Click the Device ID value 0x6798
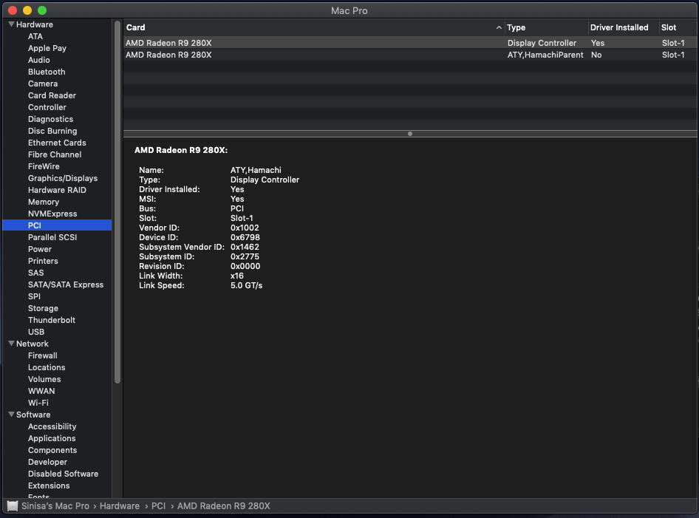The image size is (699, 518). [x=245, y=238]
